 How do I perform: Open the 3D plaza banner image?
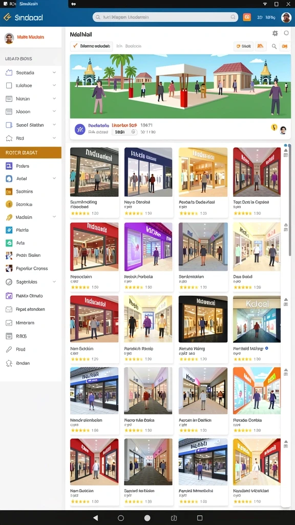(180, 86)
